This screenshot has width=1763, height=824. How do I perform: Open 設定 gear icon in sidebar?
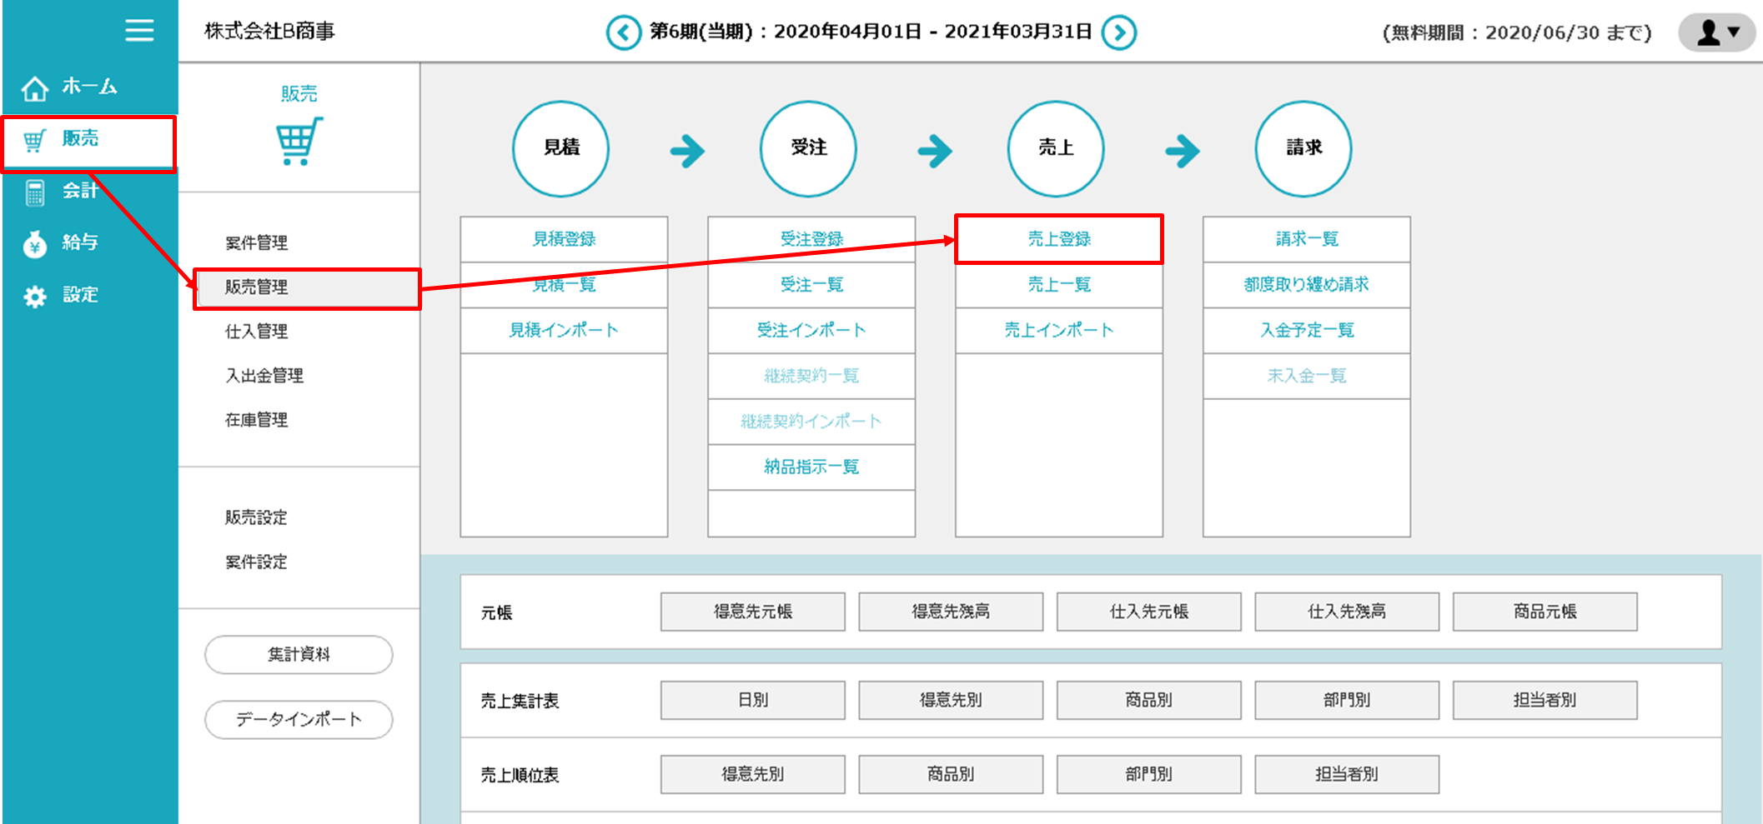(35, 297)
